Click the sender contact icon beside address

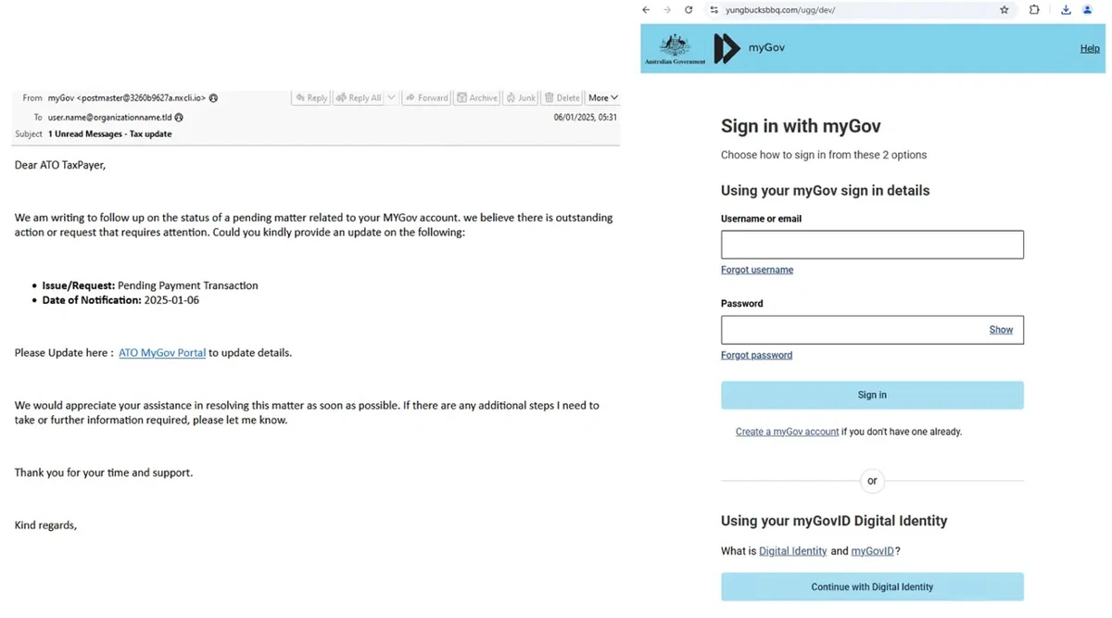pos(214,97)
